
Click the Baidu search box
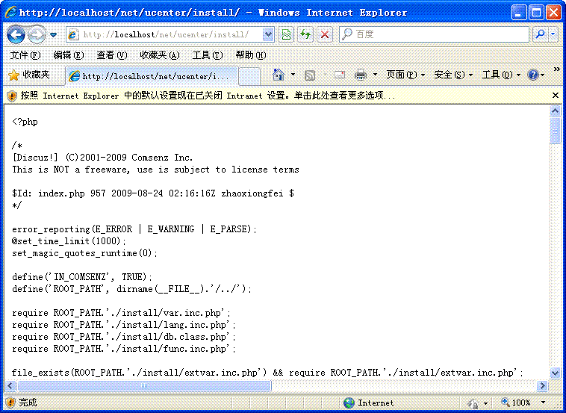coord(434,34)
